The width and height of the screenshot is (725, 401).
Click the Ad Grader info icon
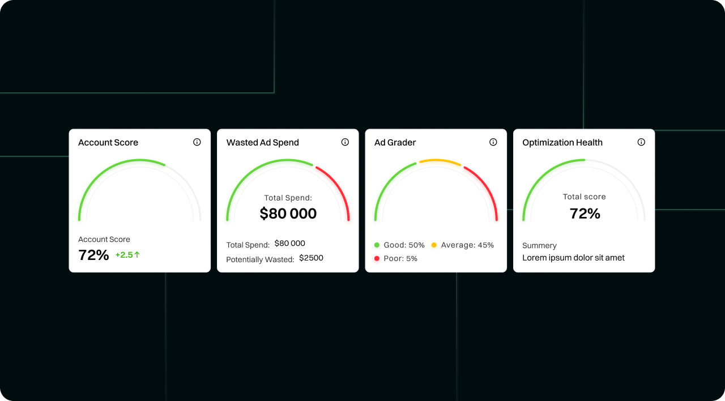click(x=493, y=142)
